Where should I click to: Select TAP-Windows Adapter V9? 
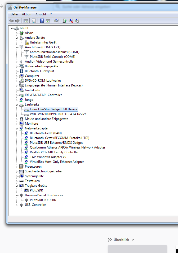48,157
